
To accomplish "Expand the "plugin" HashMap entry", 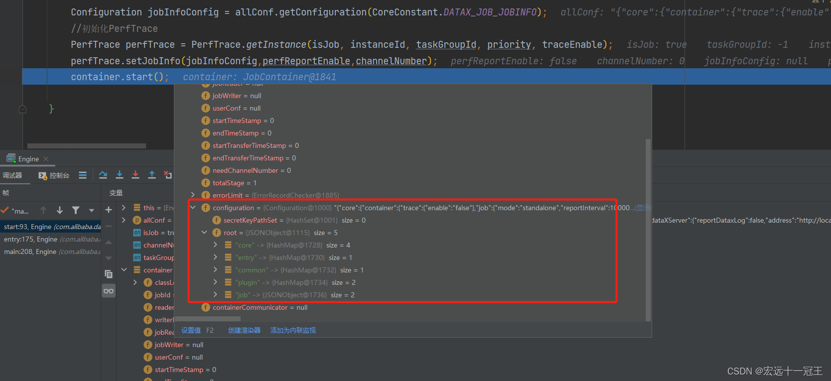I will (x=215, y=282).
